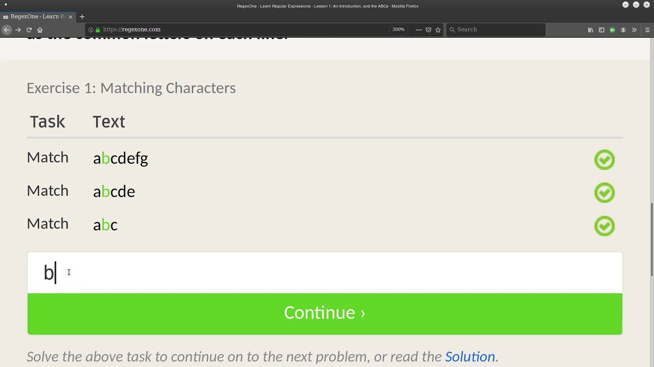654x367 pixels.
Task: Click the 'Exercise 1: Matching Characters' heading
Action: 131,88
